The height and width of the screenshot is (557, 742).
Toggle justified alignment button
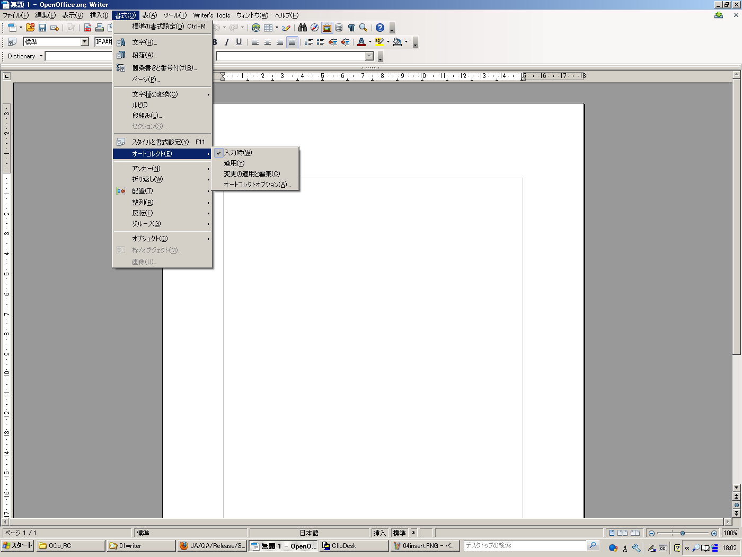292,42
